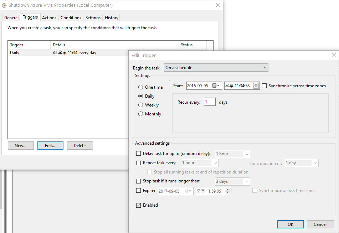Uncheck the Enabled checkbox
Screen dimensions: 339x233
pos(138,205)
